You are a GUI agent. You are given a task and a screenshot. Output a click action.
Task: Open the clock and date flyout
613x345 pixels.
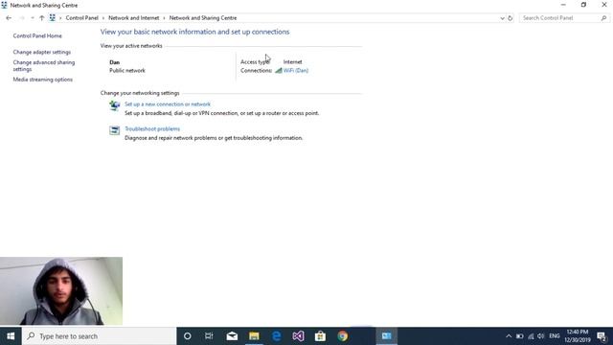click(x=578, y=336)
